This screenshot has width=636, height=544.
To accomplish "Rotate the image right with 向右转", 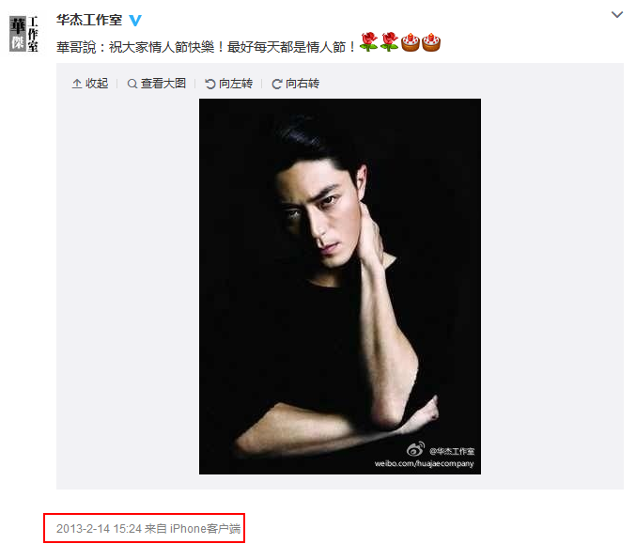I will point(295,84).
